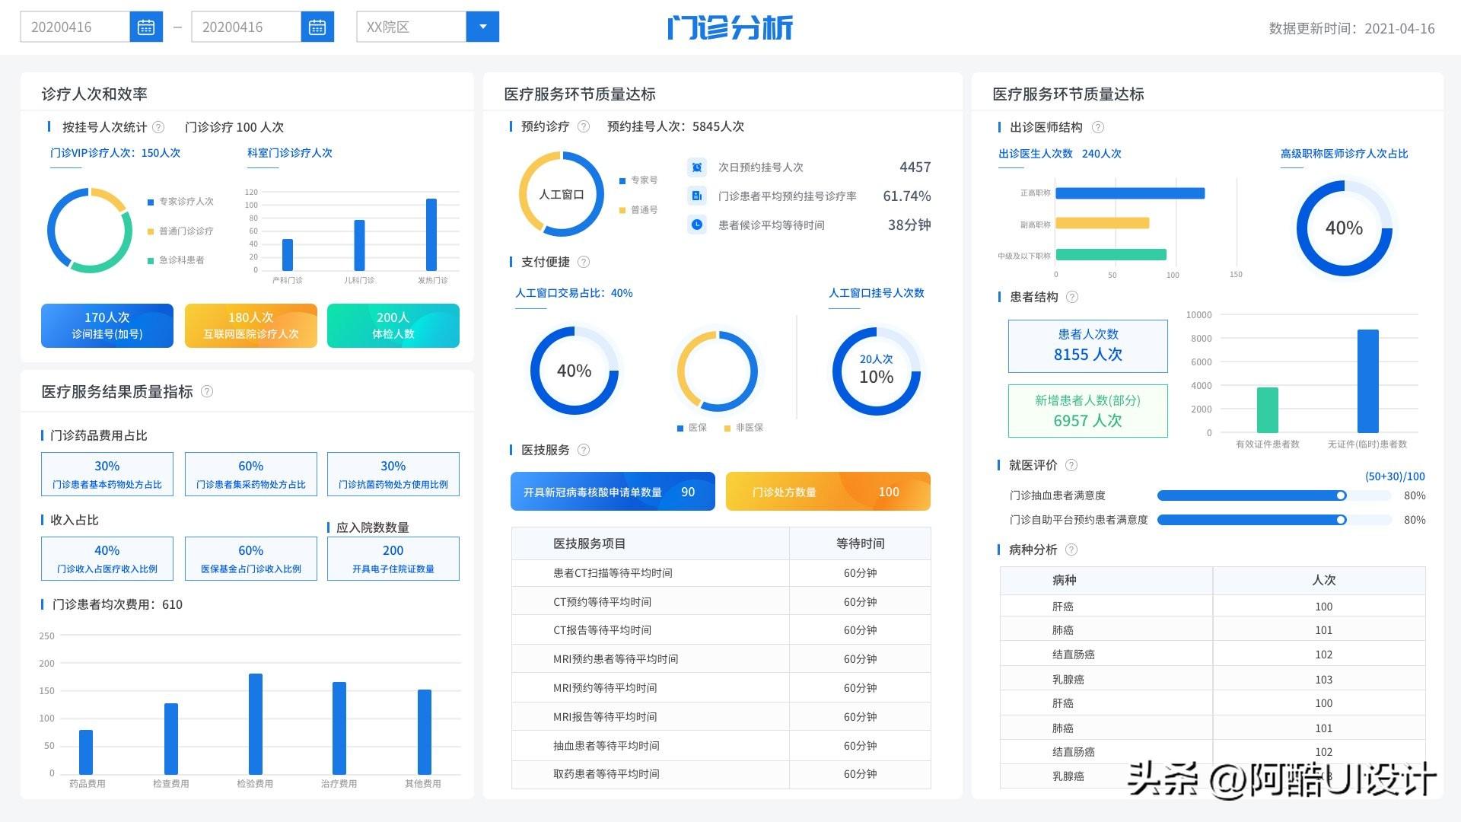Select the 人工窗口挂号人次数 tab
Viewport: 1461px width, 822px height.
pyautogui.click(x=877, y=293)
